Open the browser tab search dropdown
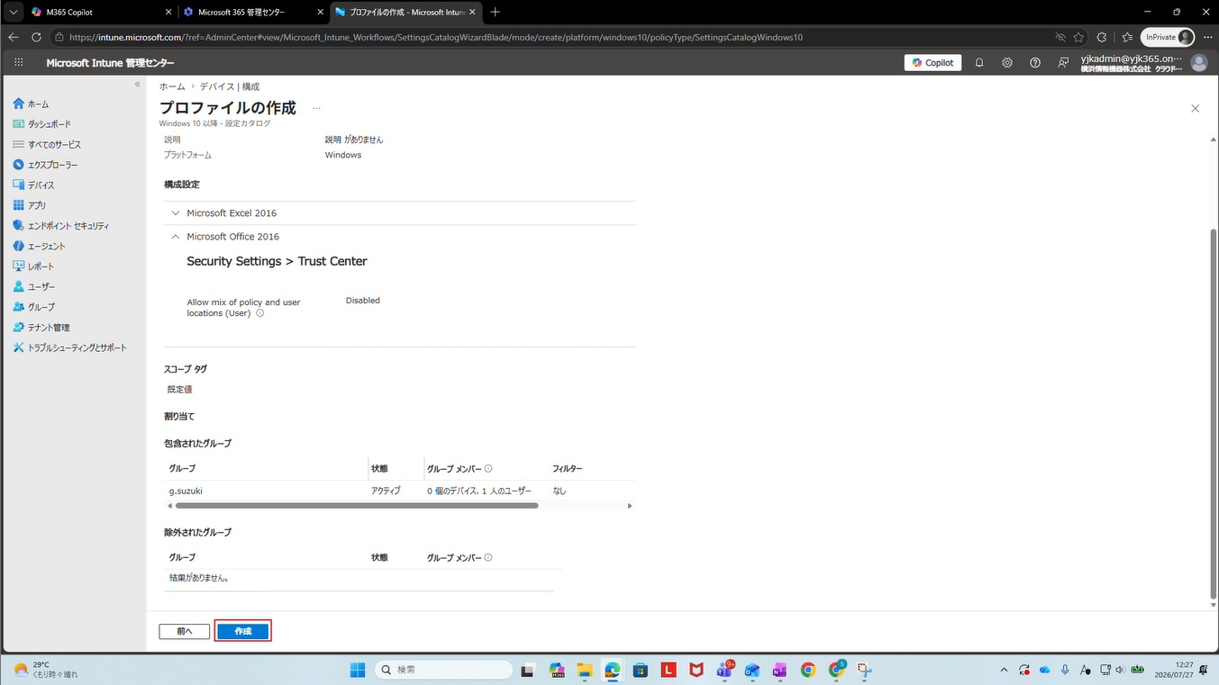The height and width of the screenshot is (685, 1219). tap(14, 13)
